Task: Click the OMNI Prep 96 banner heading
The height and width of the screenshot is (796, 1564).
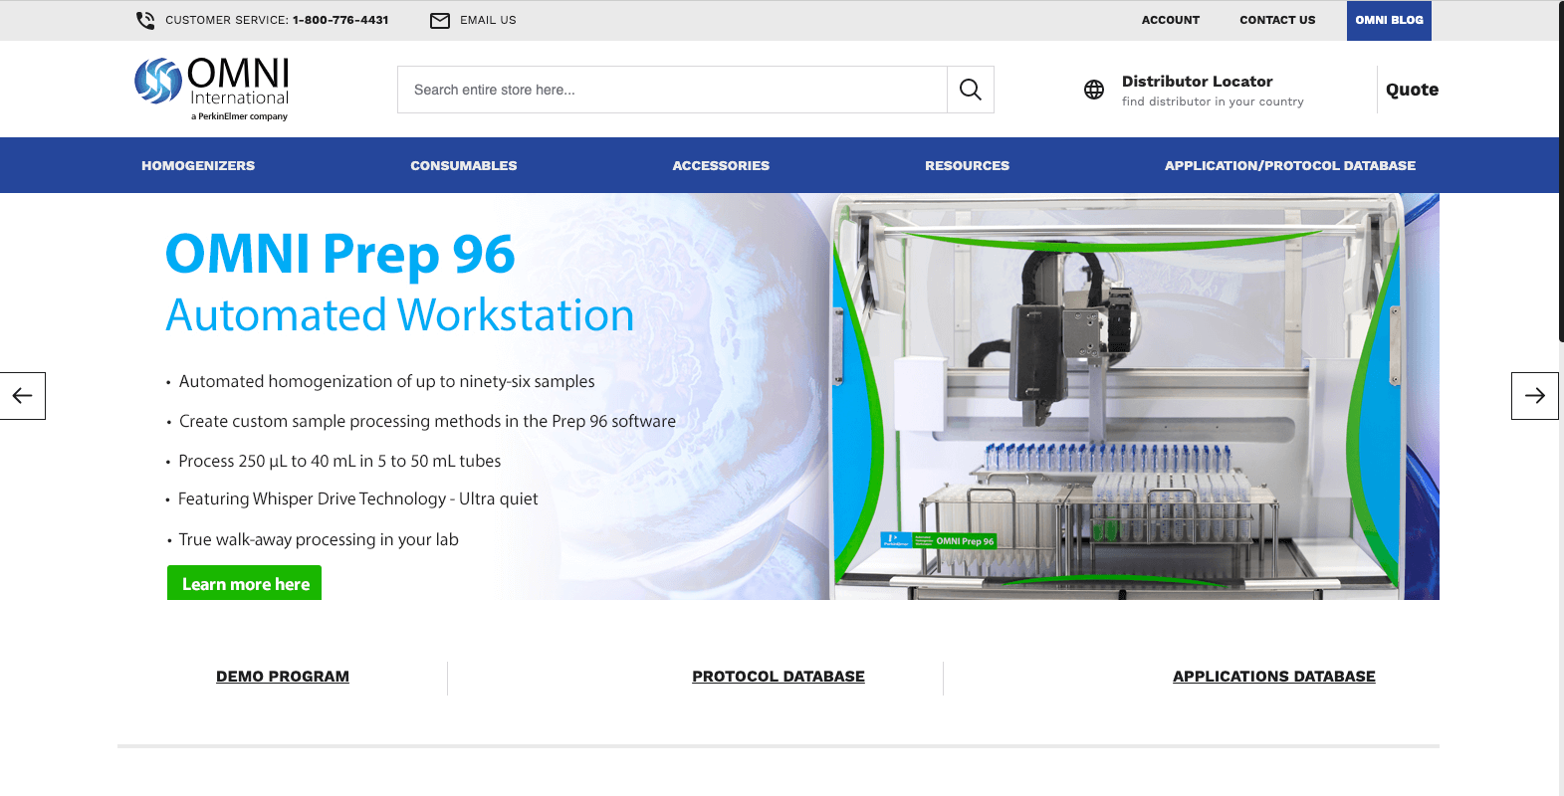Action: [x=340, y=253]
